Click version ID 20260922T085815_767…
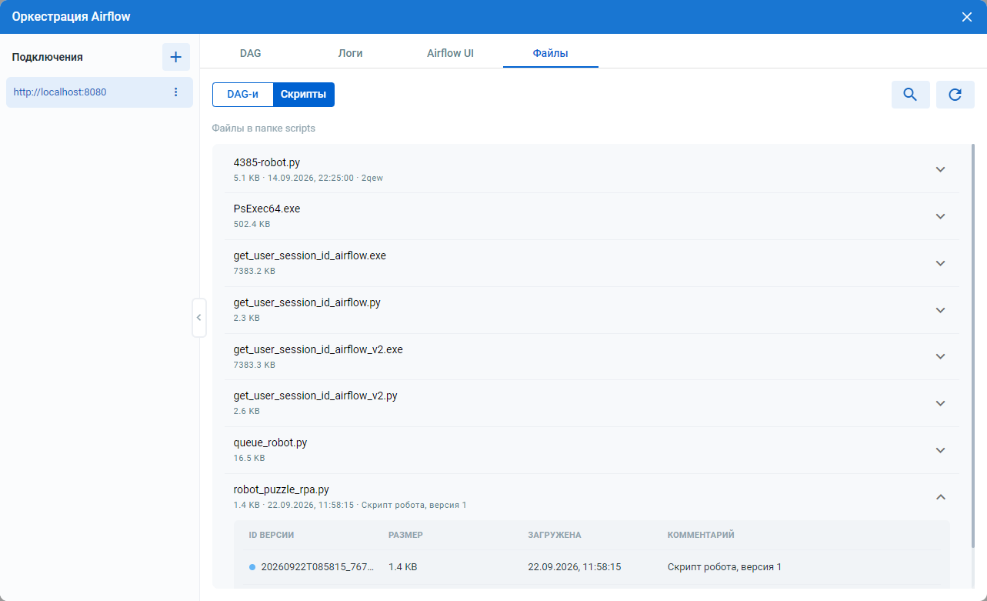The width and height of the screenshot is (987, 601). point(318,567)
